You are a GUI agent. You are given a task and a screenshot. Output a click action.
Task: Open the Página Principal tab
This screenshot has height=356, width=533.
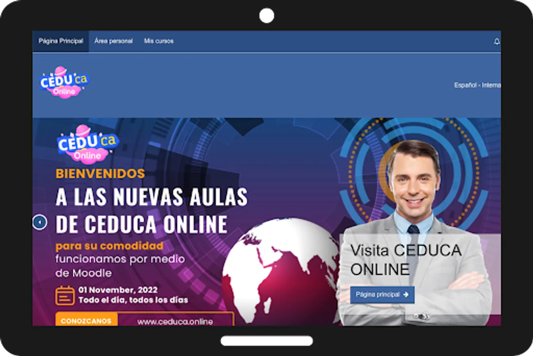[x=61, y=41]
